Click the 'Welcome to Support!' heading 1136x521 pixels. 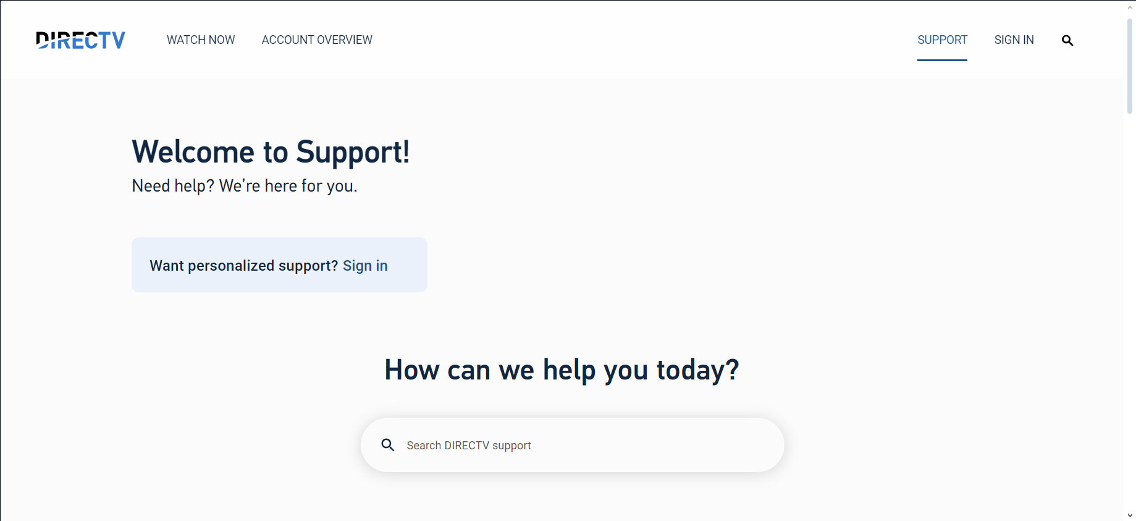pos(271,152)
